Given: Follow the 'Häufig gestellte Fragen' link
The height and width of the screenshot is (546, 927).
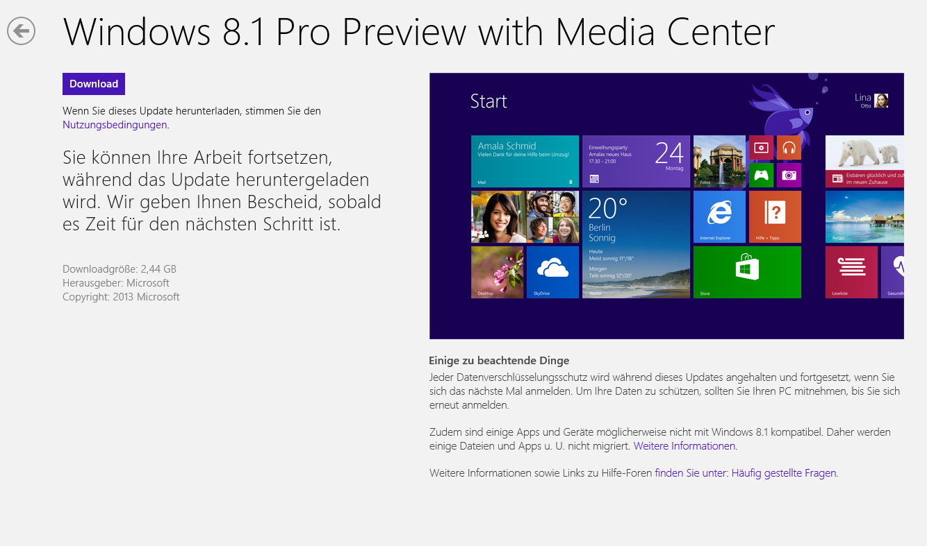Looking at the screenshot, I should coord(746,473).
